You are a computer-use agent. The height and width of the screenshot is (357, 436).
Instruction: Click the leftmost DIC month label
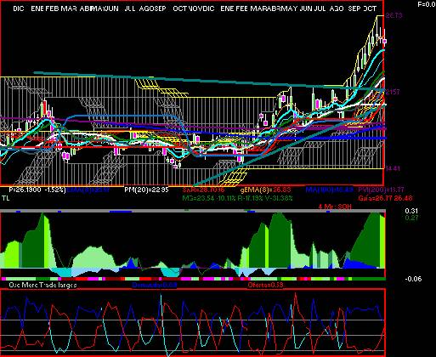pos(19,8)
